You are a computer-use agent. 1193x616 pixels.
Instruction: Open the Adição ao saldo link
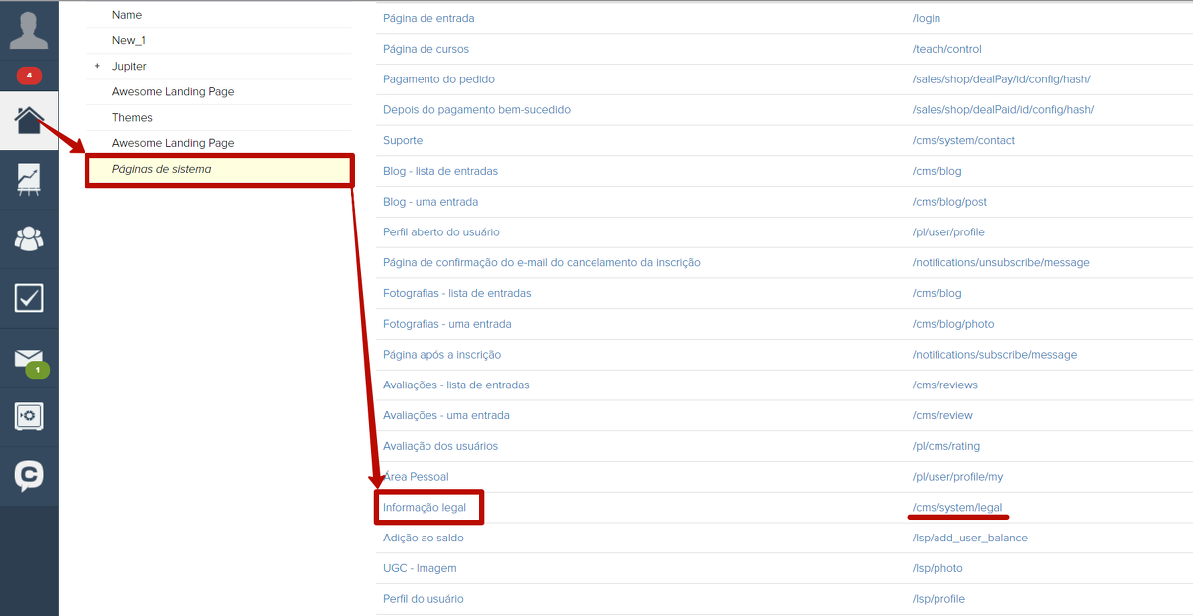tap(424, 538)
